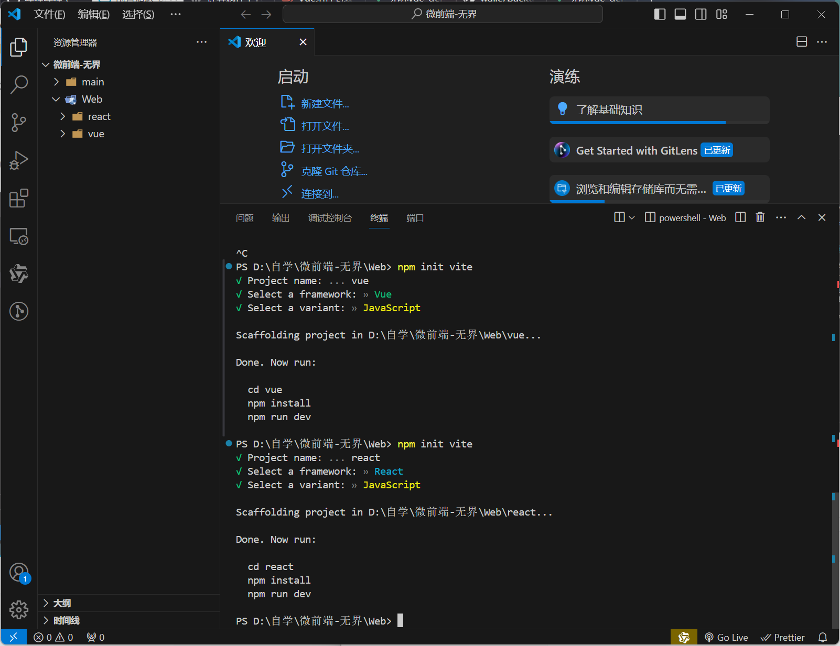This screenshot has height=646, width=840.
Task: Expand the vue folder
Action: tap(128, 134)
